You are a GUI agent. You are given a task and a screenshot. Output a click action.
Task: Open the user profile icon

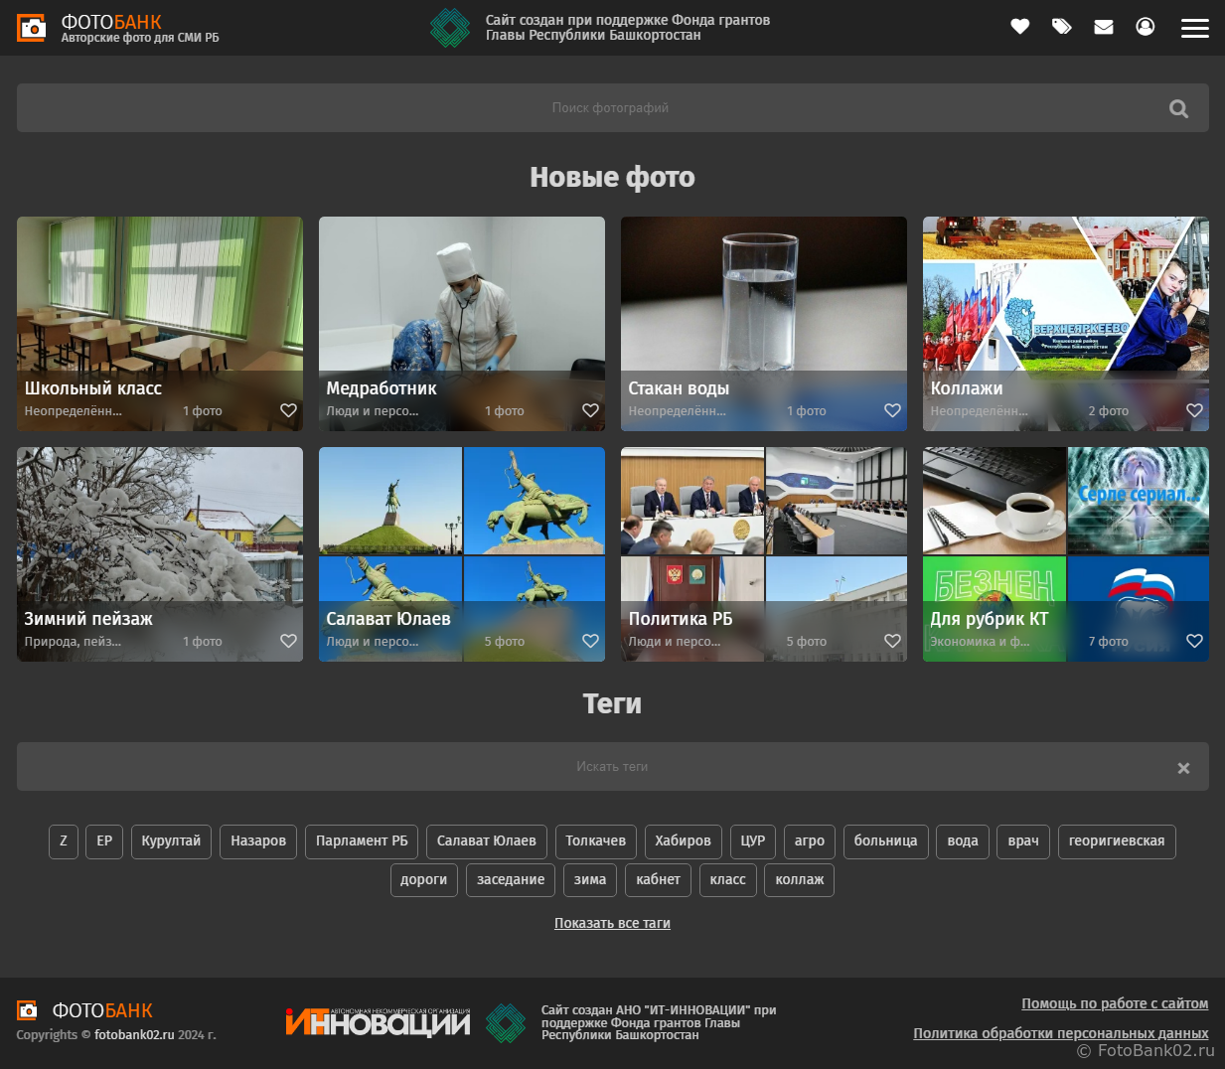[1145, 27]
